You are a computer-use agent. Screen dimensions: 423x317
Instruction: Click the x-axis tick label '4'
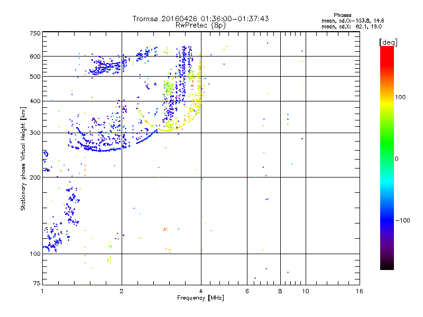click(201, 291)
